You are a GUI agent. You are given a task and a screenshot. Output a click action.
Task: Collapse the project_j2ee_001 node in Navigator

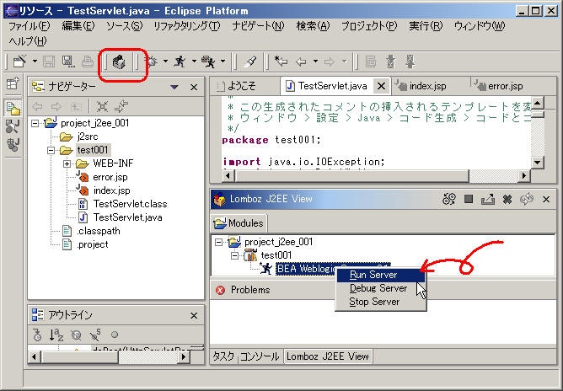(35, 123)
